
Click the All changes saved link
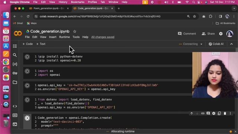point(103,37)
